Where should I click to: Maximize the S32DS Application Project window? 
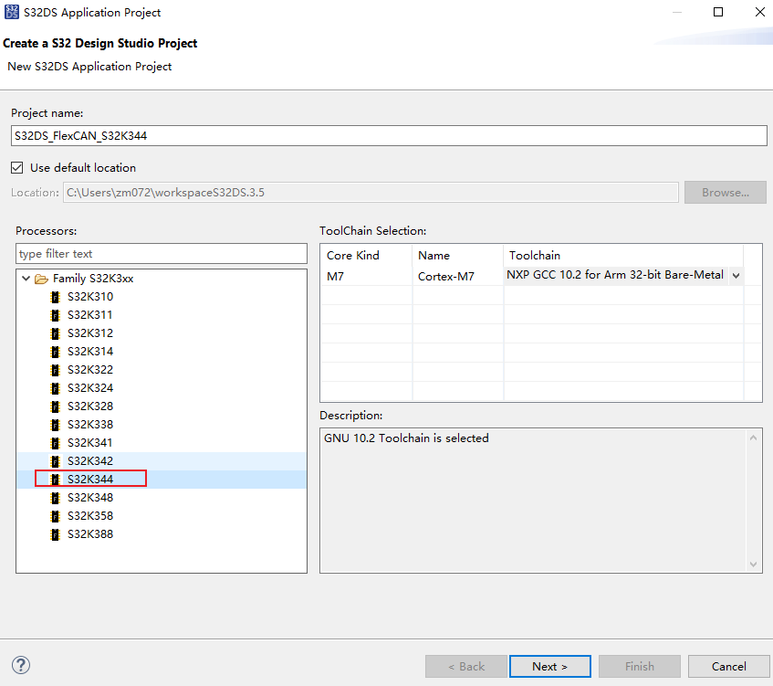coord(718,12)
